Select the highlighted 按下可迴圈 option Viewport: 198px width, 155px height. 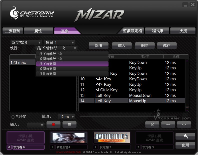(72, 64)
